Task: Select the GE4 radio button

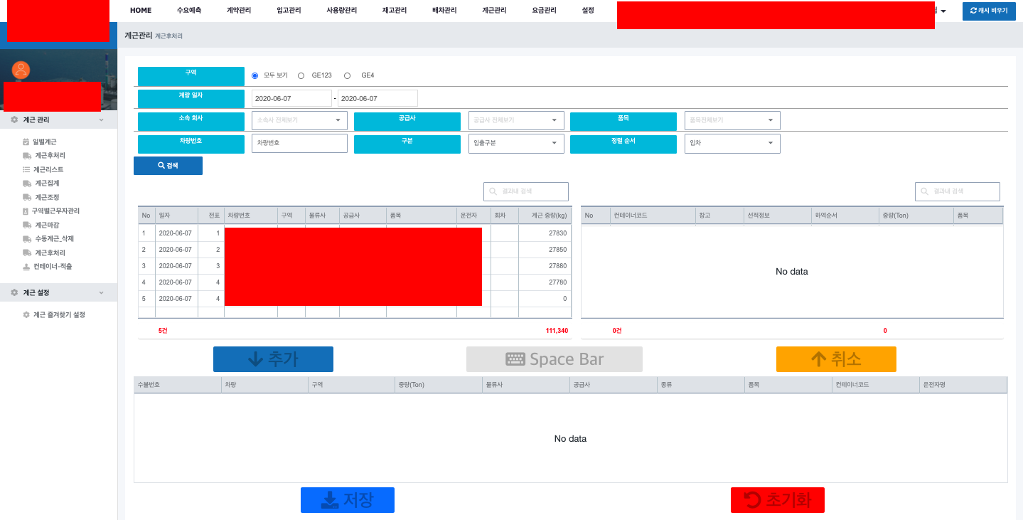Action: point(348,75)
